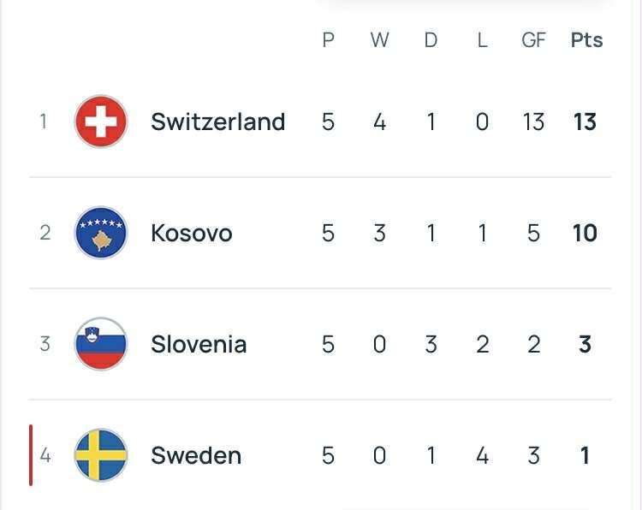This screenshot has height=510, width=642.
Task: Click Sweden's rank number 4
Action: coord(45,455)
